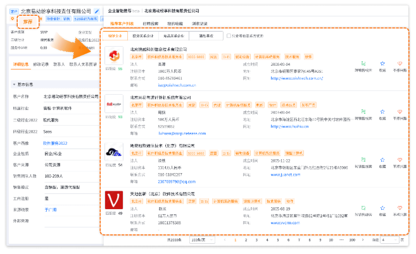
Task: Go to page 5 in the pagination
Action: click(278, 240)
